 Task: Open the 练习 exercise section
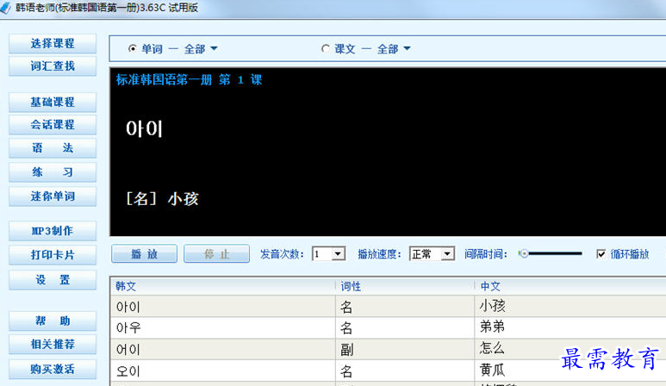point(53,172)
